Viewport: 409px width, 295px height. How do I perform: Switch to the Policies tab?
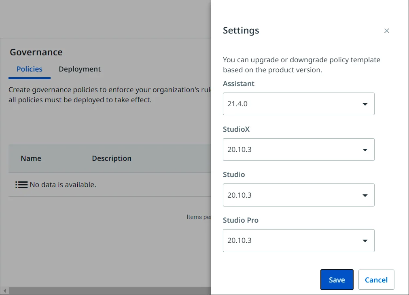coord(30,69)
